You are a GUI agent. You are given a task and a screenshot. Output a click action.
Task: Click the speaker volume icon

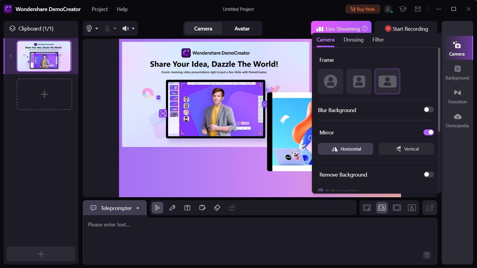126,28
